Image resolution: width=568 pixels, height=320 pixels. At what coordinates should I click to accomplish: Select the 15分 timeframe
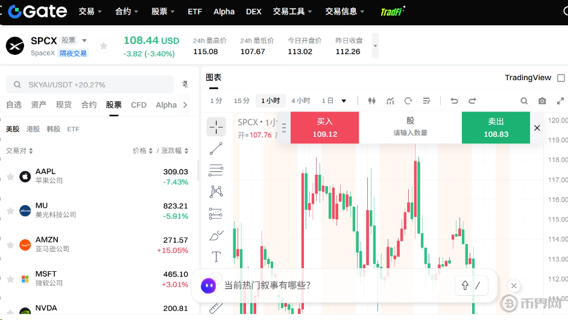242,101
